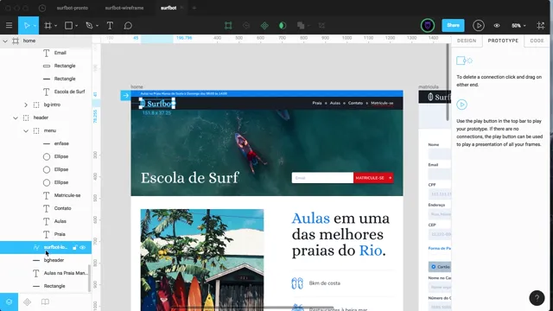Click Aulas link in canvas header

pos(335,104)
